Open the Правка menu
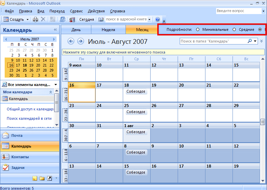Image resolution: width=267 pixels, height=190 pixels. click(x=25, y=11)
